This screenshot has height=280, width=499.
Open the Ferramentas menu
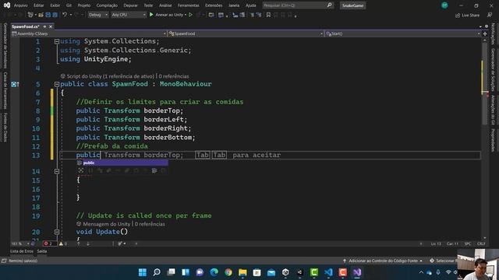coord(189,5)
